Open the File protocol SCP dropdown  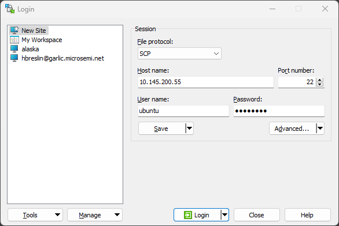tap(179, 54)
